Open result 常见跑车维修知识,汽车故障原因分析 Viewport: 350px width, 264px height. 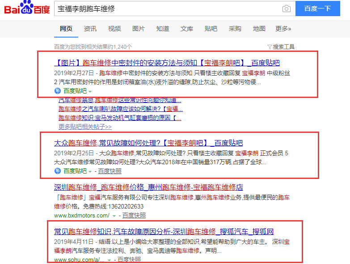(164, 232)
